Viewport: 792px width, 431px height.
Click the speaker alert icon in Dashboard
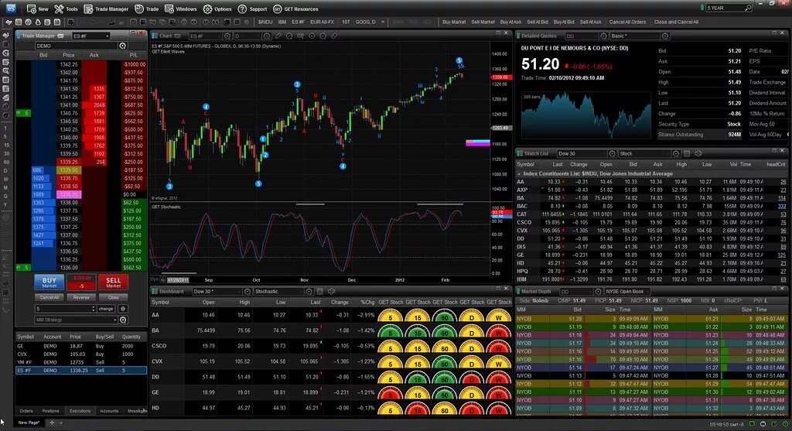click(x=331, y=292)
